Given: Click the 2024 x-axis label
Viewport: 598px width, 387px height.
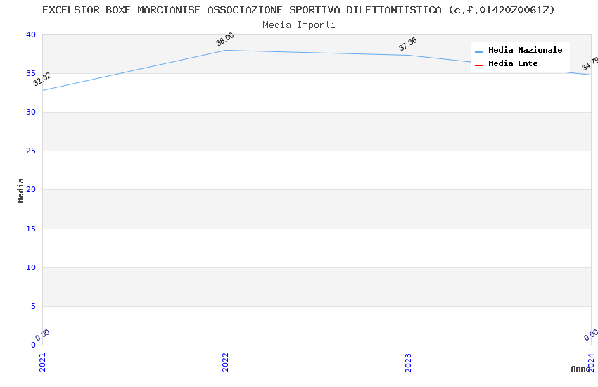Looking at the screenshot, I should click(x=591, y=362).
